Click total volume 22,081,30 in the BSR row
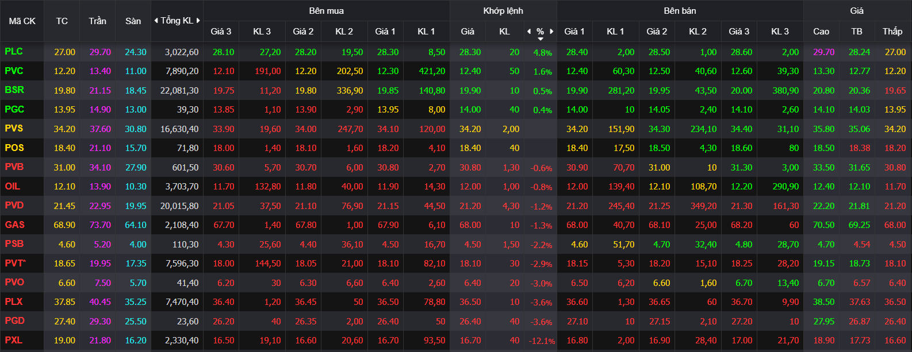This screenshot has height=352, width=912. pos(179,91)
